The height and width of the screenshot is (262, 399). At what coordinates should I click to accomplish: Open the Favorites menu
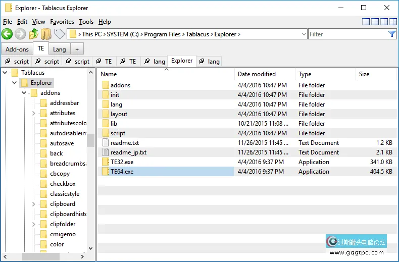tap(62, 22)
